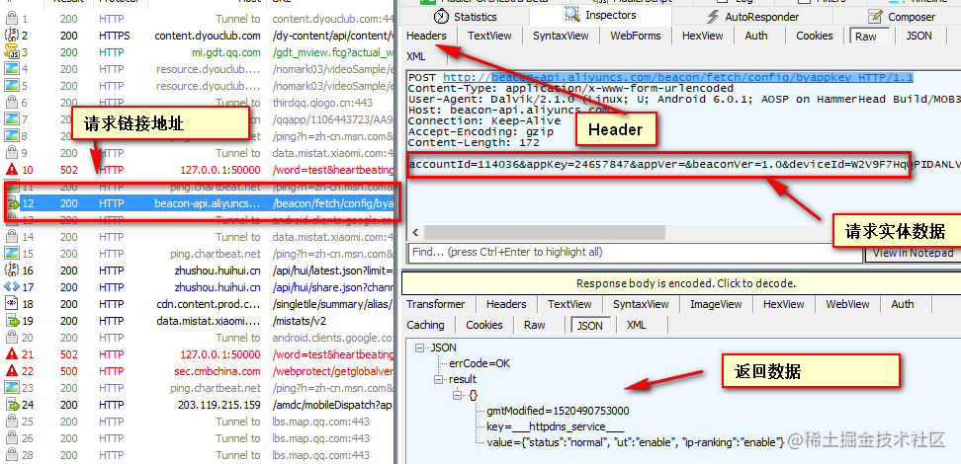The image size is (961, 464).
Task: Select the 203.119.215.159 session row
Action: click(x=198, y=405)
